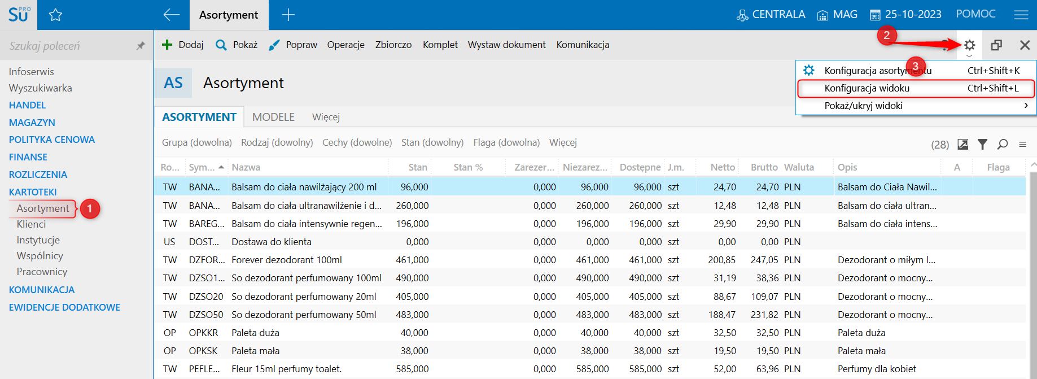Click the pin icon beside search field

[141, 46]
